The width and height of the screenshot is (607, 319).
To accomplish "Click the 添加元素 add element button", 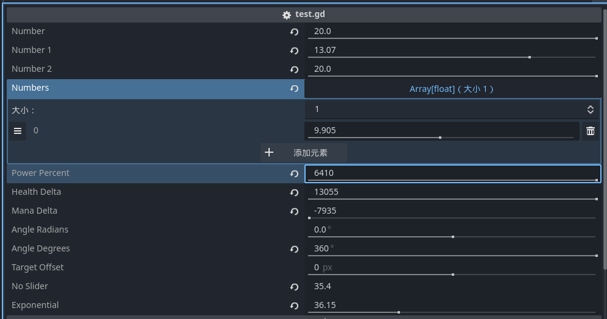I will [x=304, y=153].
